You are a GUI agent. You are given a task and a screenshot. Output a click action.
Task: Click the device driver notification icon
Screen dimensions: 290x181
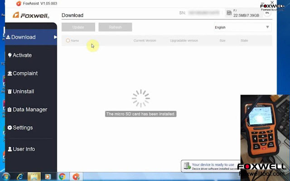[x=187, y=166]
